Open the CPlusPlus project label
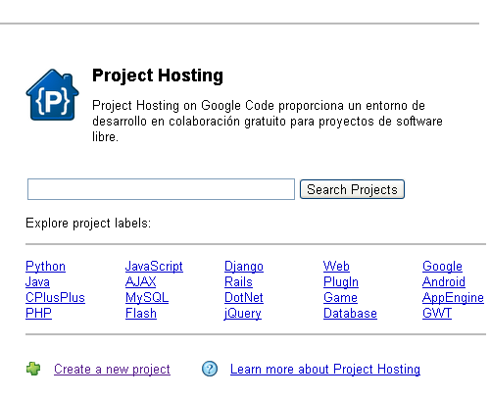 coord(55,297)
